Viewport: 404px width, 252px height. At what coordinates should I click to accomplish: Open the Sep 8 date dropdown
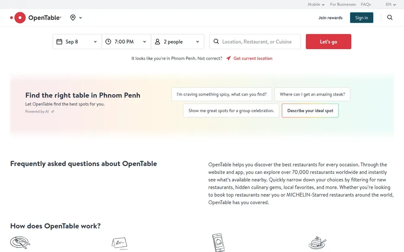pos(77,42)
